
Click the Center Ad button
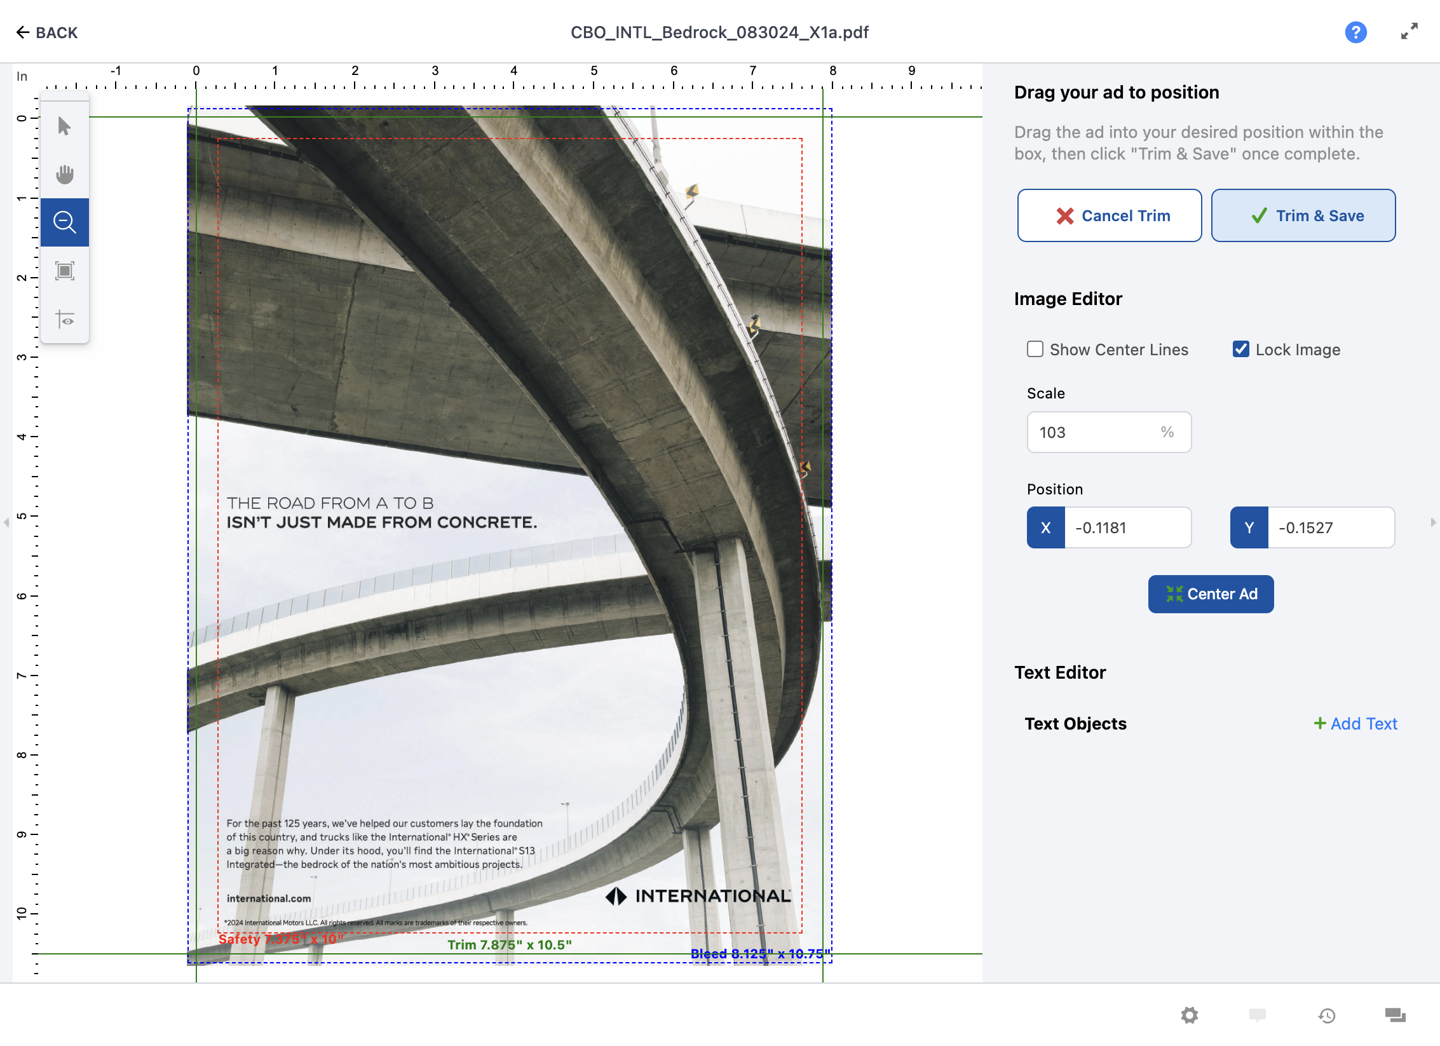coord(1211,594)
